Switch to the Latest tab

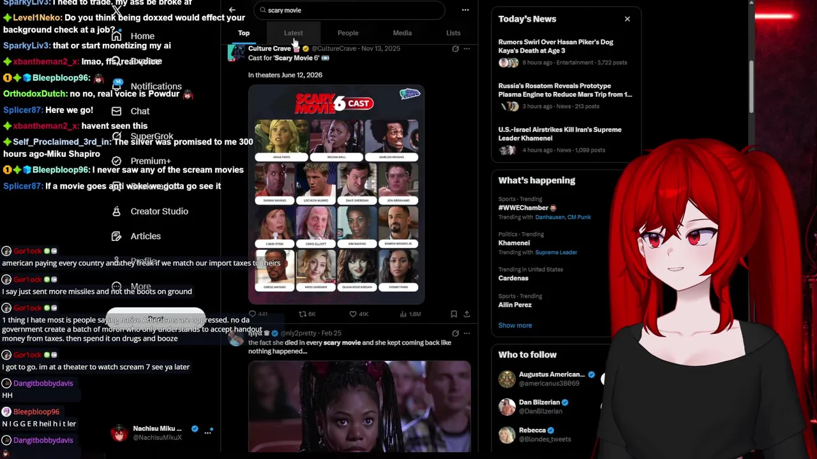pyautogui.click(x=294, y=33)
